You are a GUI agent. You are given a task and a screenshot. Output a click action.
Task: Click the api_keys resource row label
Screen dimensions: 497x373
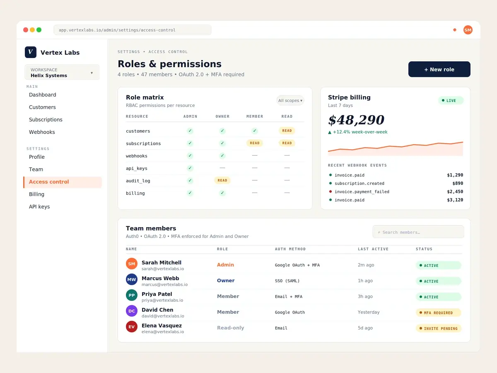point(137,168)
